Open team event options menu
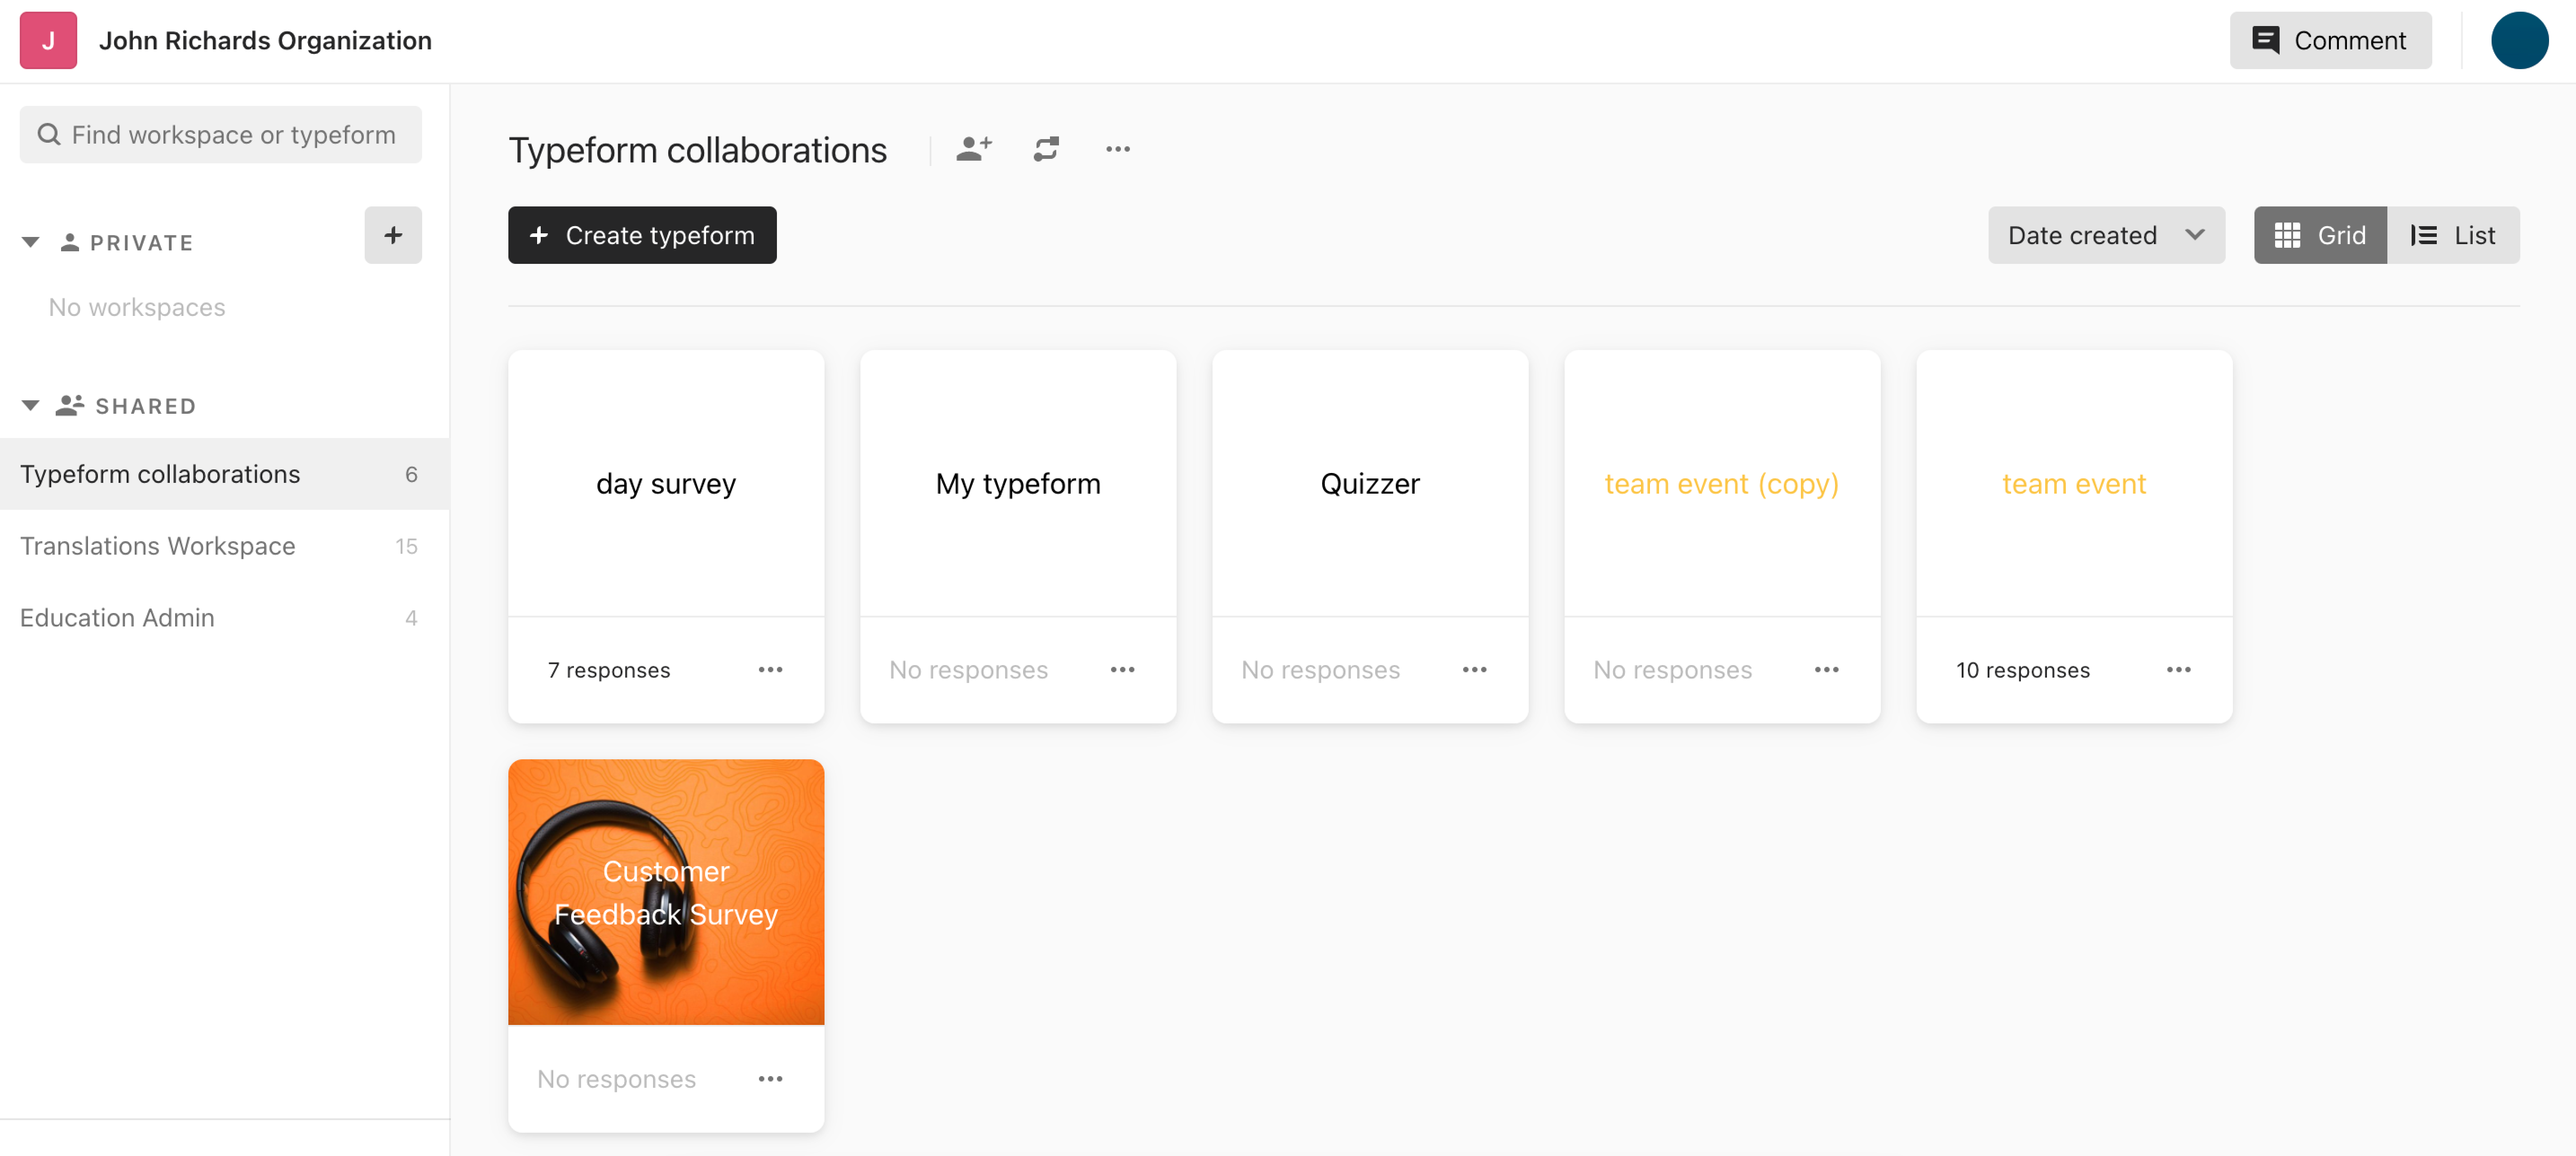This screenshot has width=2576, height=1156. point(2178,670)
